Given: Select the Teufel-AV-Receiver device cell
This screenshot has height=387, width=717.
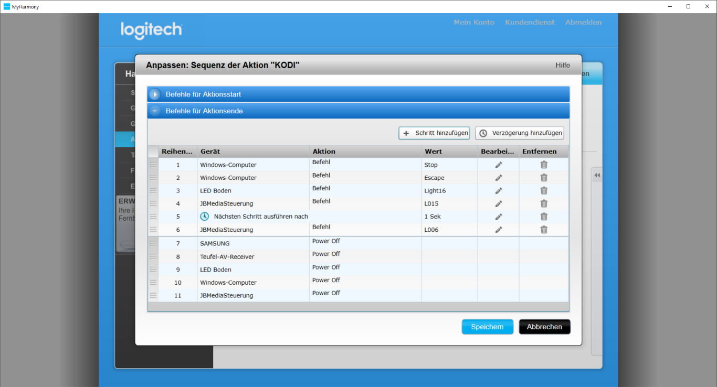Looking at the screenshot, I should [x=254, y=256].
